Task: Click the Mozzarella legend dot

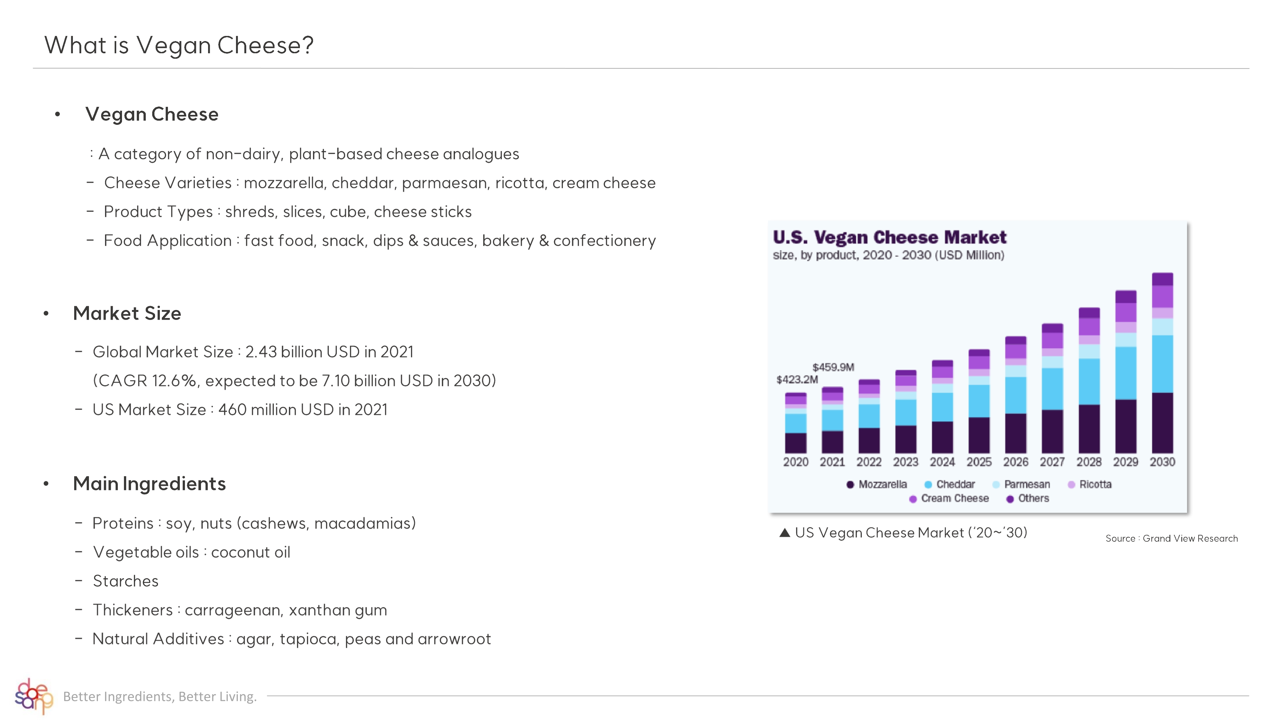Action: point(850,484)
